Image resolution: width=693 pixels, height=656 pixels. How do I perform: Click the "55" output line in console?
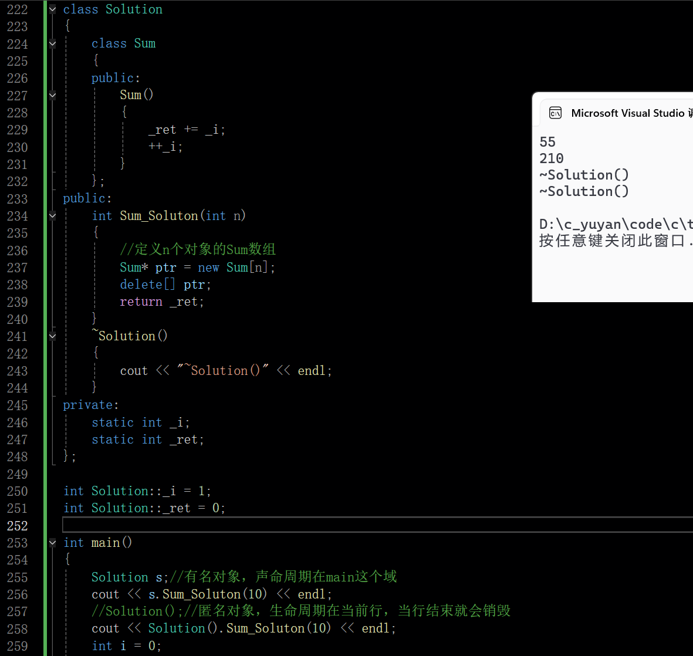click(x=547, y=142)
